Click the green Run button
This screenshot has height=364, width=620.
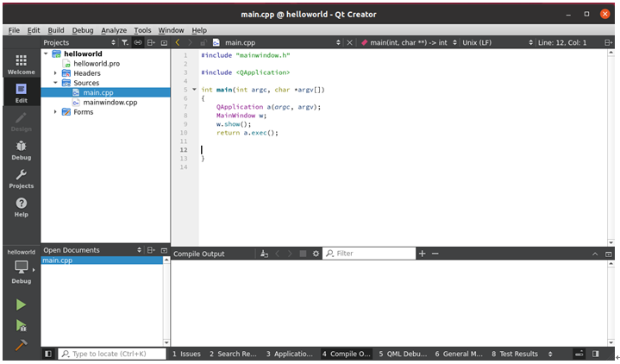point(22,304)
